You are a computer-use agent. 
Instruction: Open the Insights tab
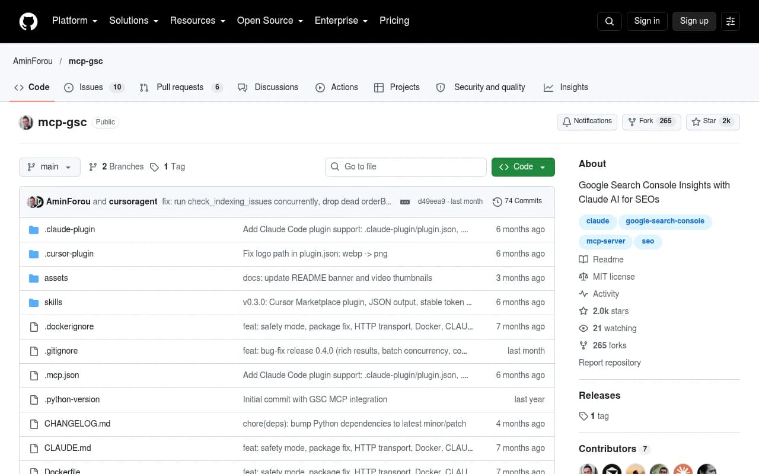566,87
